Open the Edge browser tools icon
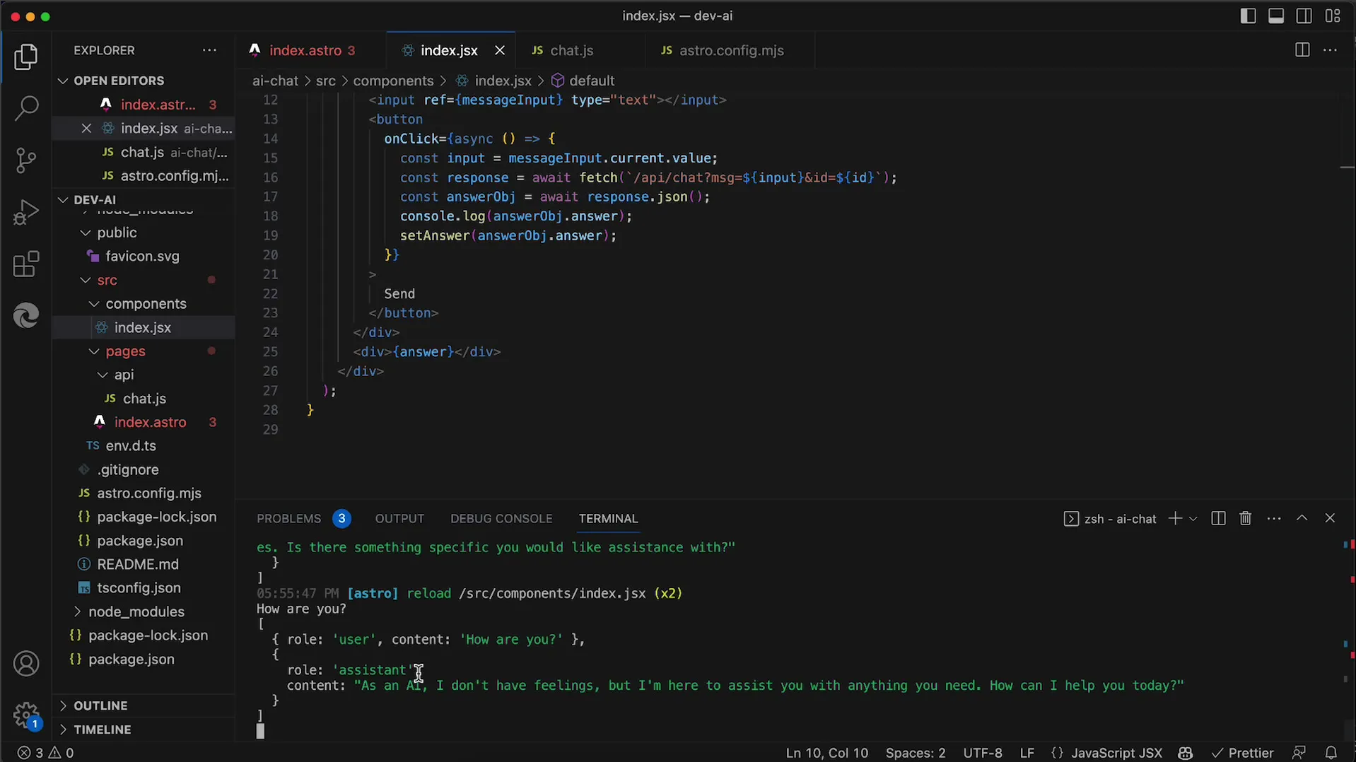 26,315
